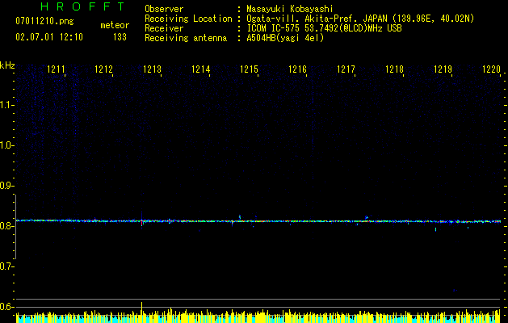Click the kHz axis unit label
The width and height of the screenshot is (508, 323).
tap(7, 65)
